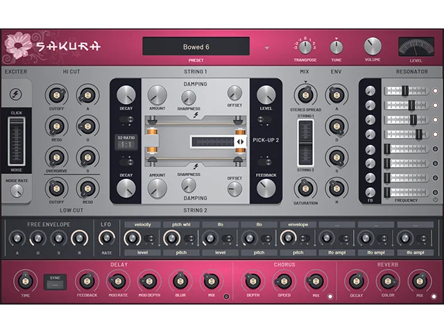This screenshot has width=444, height=333.
Task: Click the Noise Rate knob
Action: [x=17, y=191]
